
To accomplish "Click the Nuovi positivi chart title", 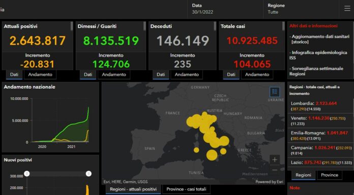I will [18, 160].
